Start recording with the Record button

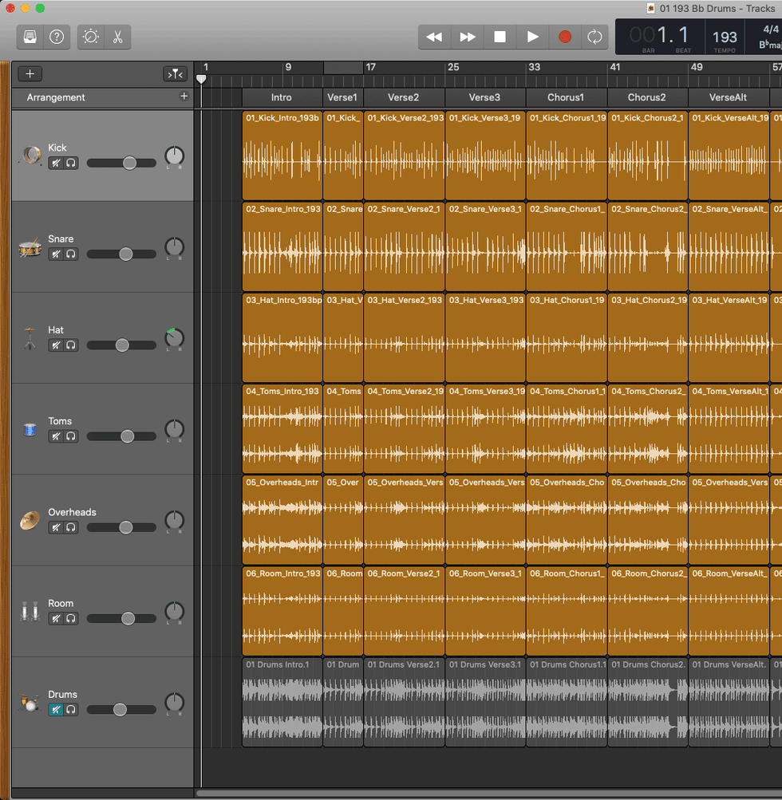point(565,37)
